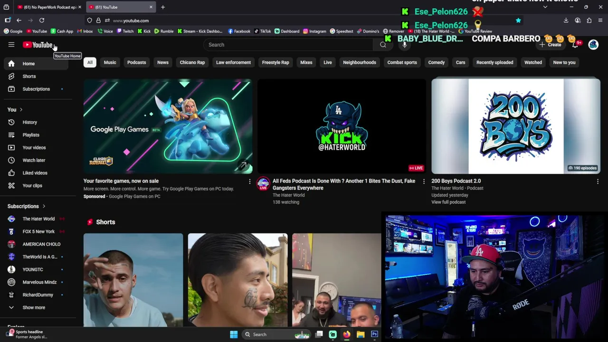Open the browser extensions puzzle icon
This screenshot has width=608, height=342.
[x=589, y=20]
